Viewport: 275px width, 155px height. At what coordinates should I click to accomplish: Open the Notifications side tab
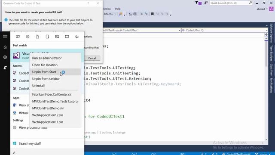click(271, 85)
